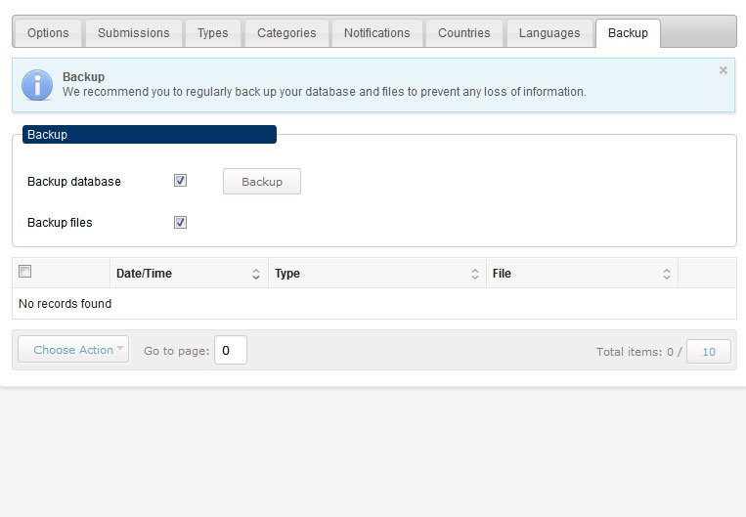The width and height of the screenshot is (746, 517).
Task: Sort by the Type column arrows
Action: (475, 274)
